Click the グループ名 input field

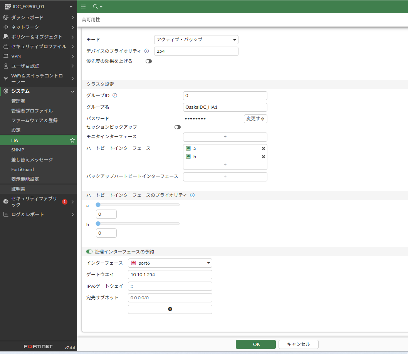(x=225, y=107)
